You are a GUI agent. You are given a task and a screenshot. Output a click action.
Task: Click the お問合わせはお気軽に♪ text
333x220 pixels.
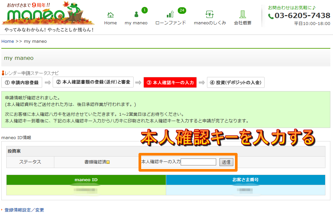(x=292, y=8)
